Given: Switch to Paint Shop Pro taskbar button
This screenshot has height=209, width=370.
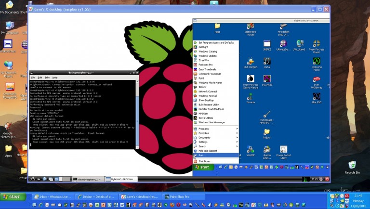Looking at the screenshot, I should click(184, 196).
